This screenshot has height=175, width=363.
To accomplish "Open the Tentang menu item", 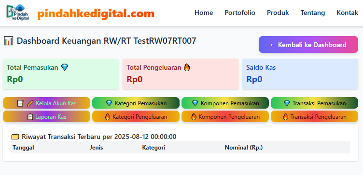I will [312, 12].
